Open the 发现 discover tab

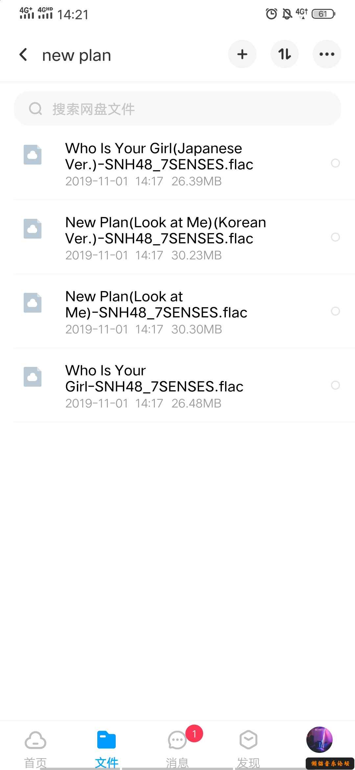click(248, 748)
